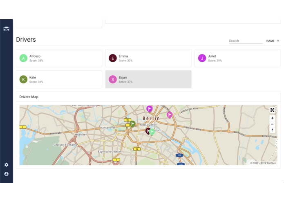Image resolution: width=284 pixels, height=202 pixels.
Task: Click Kate's olive avatar
Action: [23, 79]
